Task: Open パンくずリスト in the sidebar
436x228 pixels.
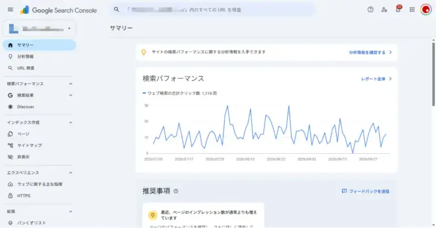Action: (x=39, y=223)
